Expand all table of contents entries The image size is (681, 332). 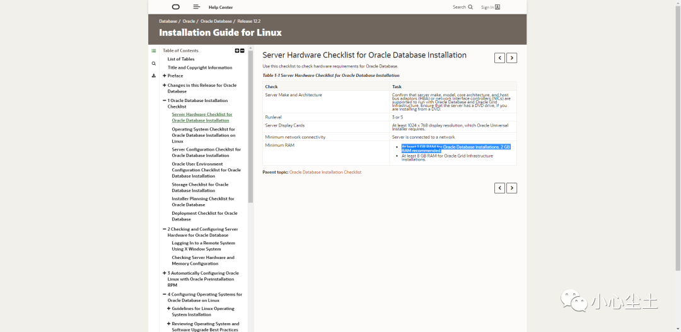point(237,51)
